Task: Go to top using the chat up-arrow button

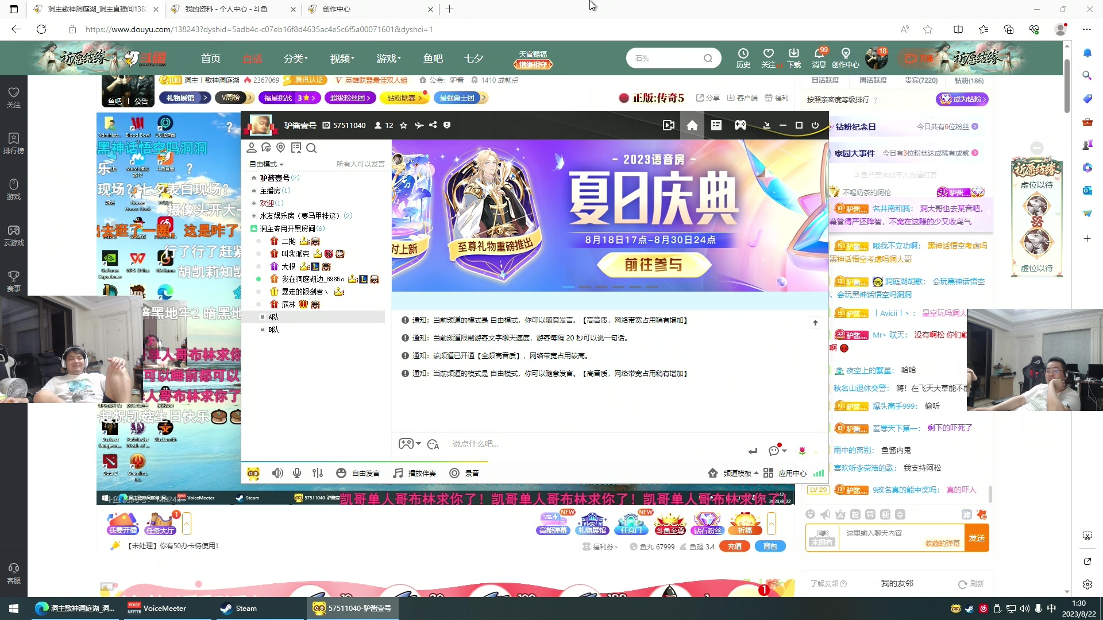Action: click(815, 323)
